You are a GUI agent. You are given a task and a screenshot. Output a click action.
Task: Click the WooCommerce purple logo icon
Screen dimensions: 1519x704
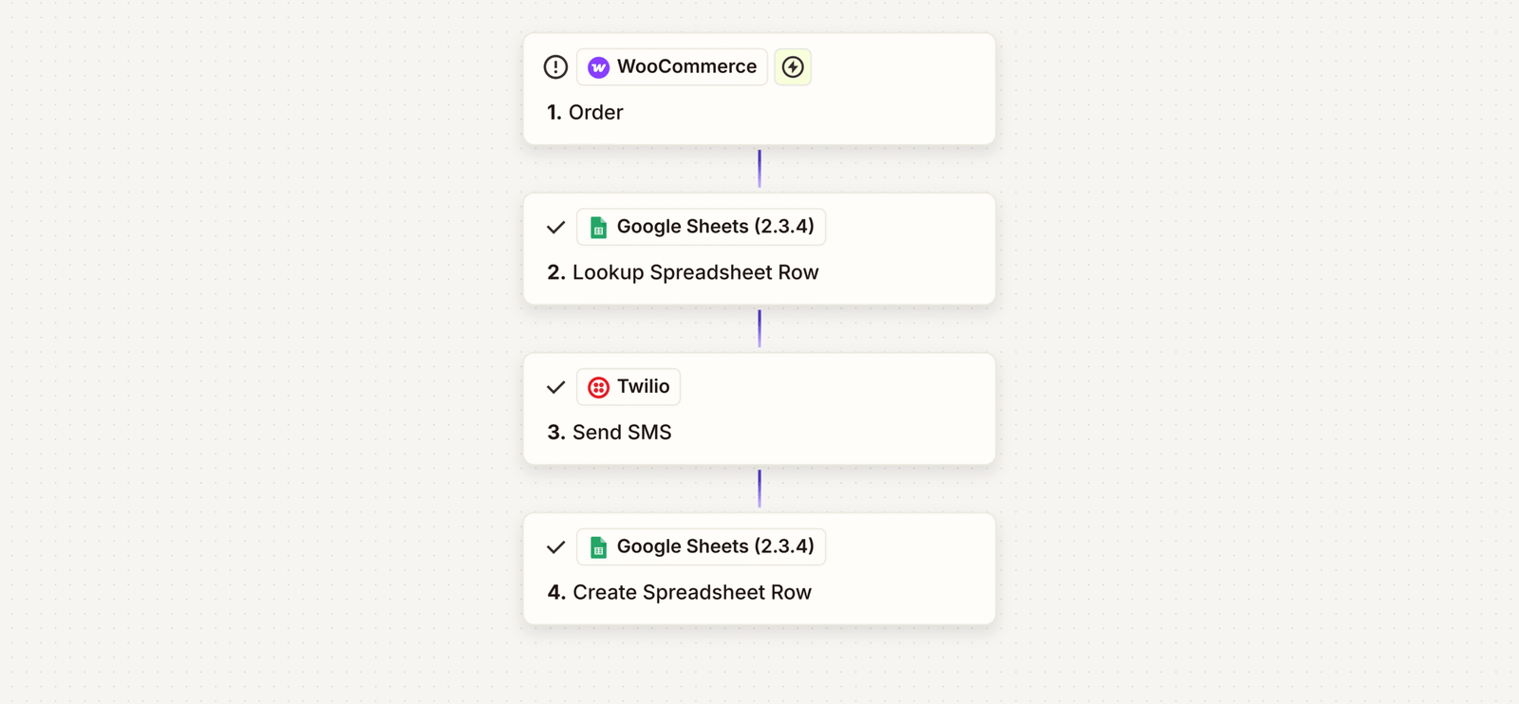click(x=598, y=67)
